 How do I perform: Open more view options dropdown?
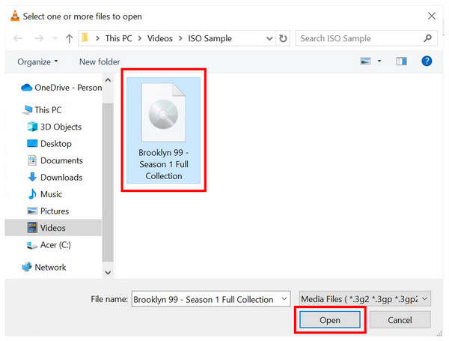[379, 61]
